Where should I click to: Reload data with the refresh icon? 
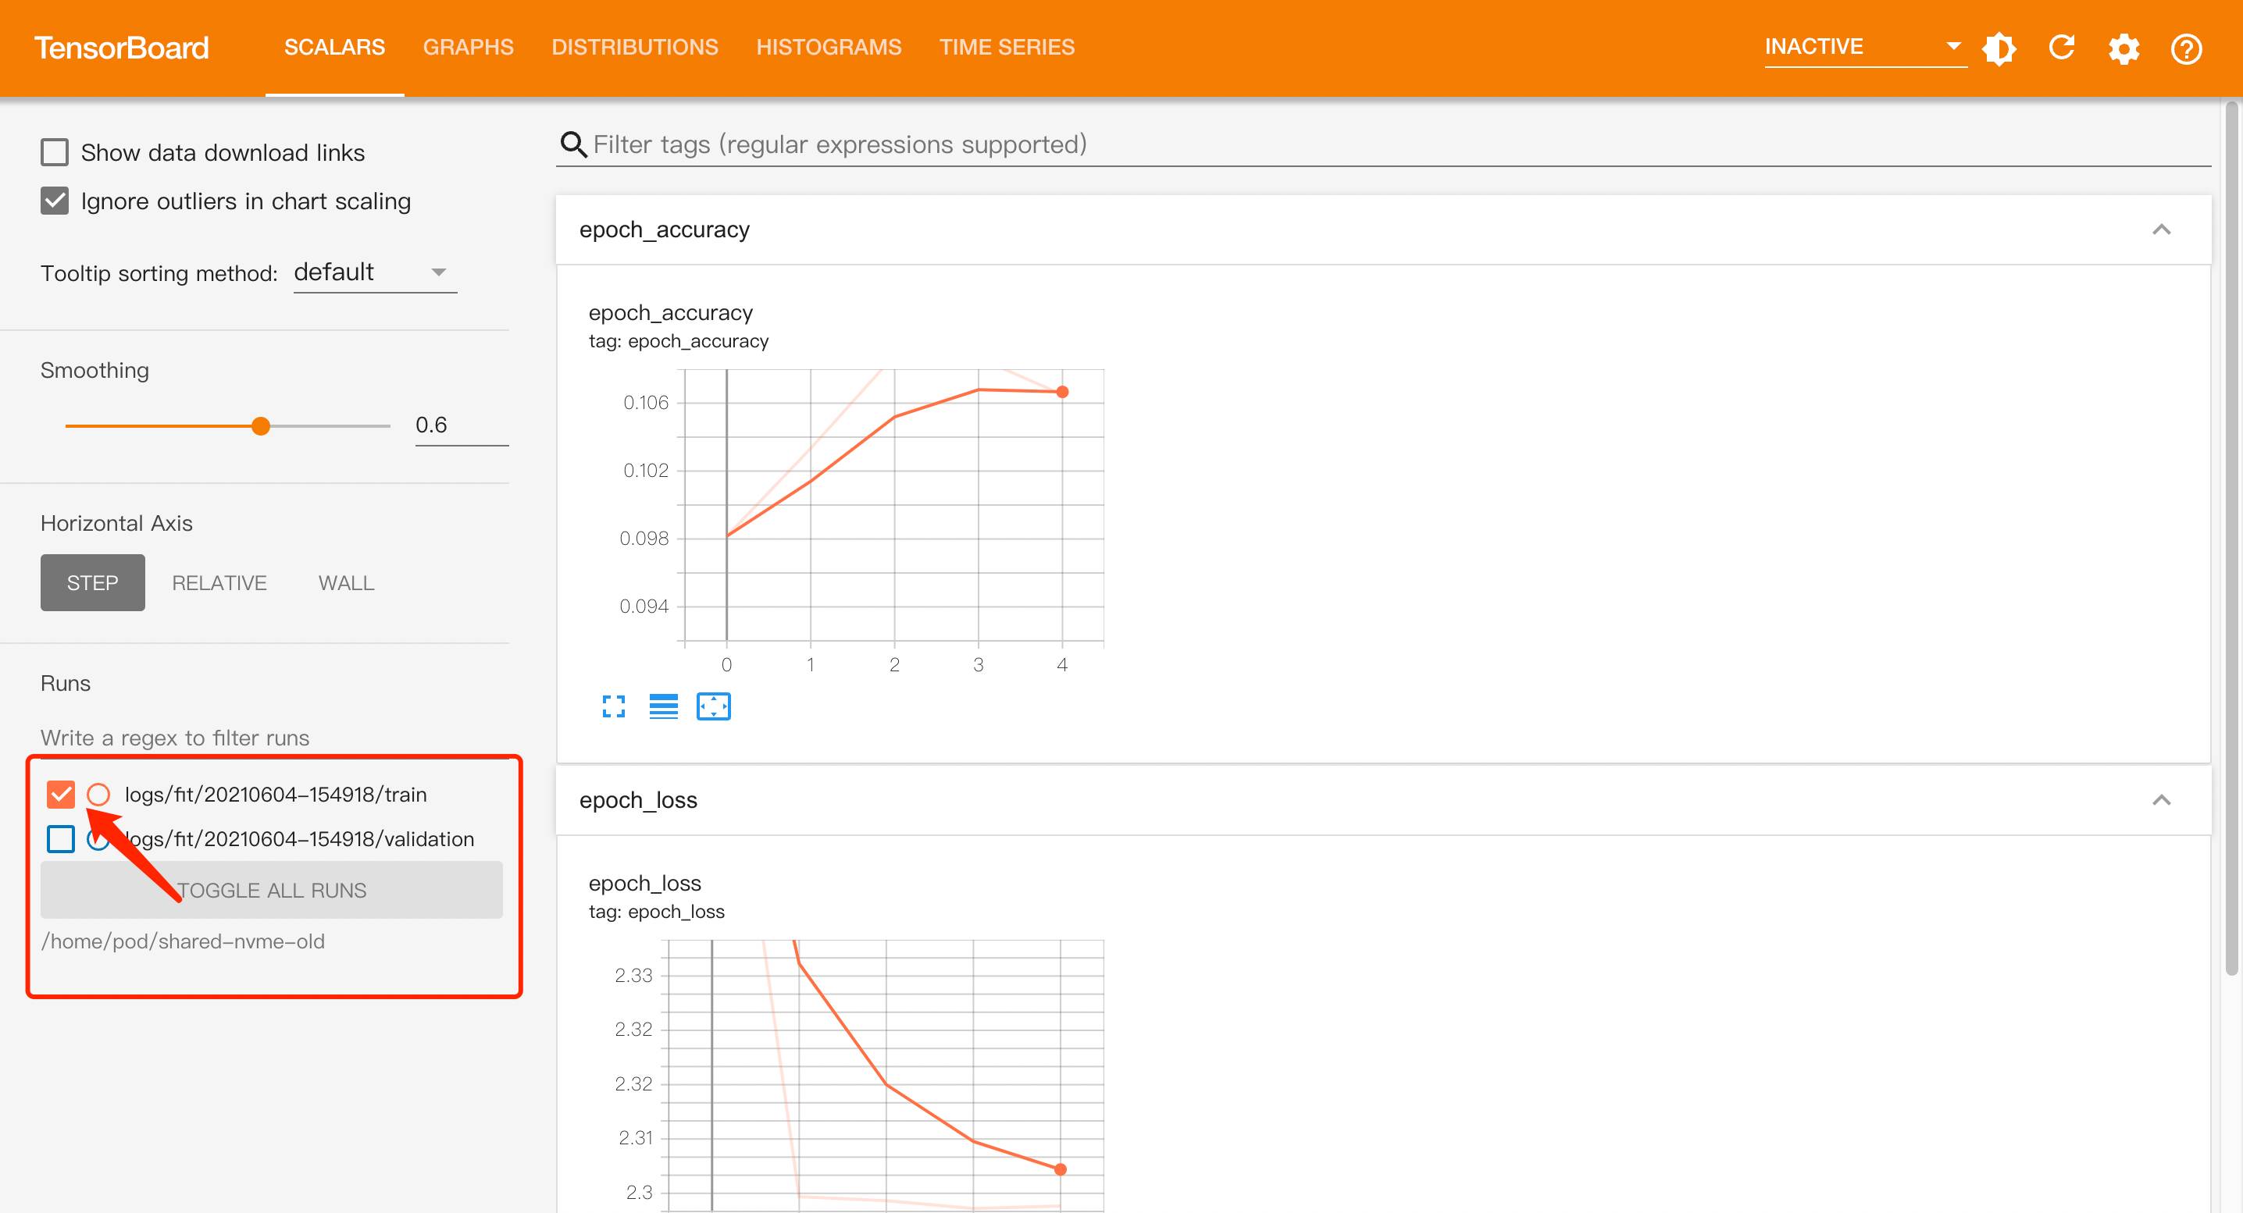pos(2062,48)
